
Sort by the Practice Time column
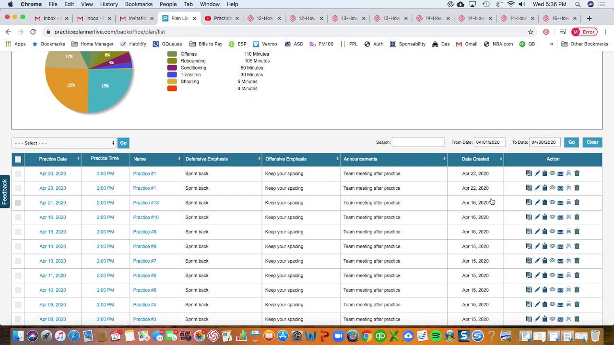[105, 159]
